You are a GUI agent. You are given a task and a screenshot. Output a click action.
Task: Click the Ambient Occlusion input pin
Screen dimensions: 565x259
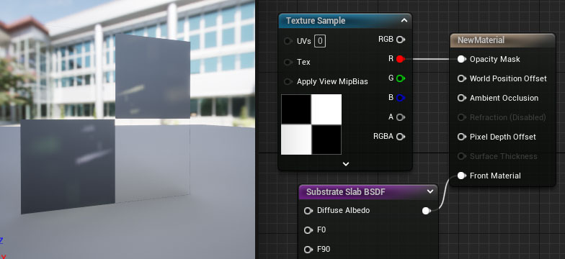tap(461, 98)
